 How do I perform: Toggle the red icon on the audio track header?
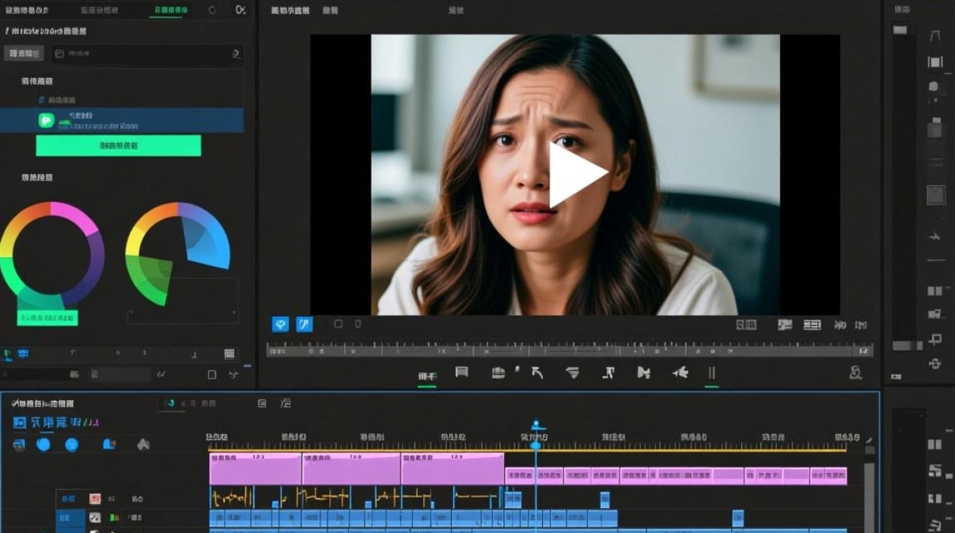click(x=95, y=499)
